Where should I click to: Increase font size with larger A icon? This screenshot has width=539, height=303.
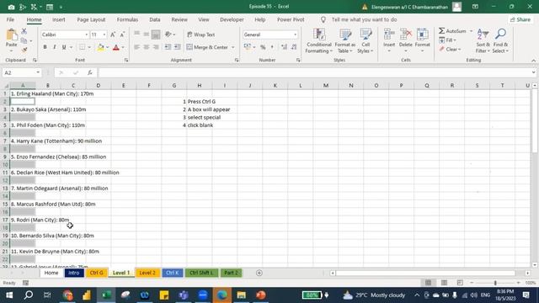pyautogui.click(x=113, y=35)
